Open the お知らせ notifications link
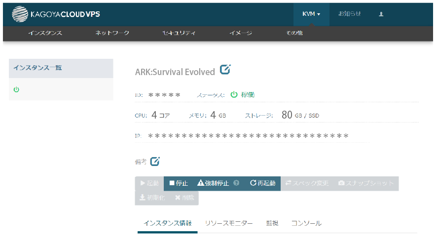Image resolution: width=438 pixels, height=249 pixels. pyautogui.click(x=349, y=14)
